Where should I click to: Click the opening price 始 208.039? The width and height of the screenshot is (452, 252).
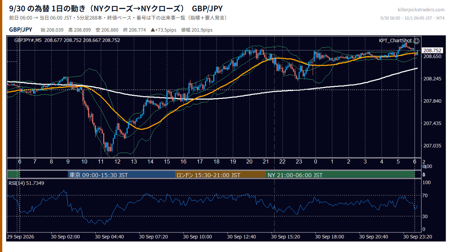coord(52,30)
